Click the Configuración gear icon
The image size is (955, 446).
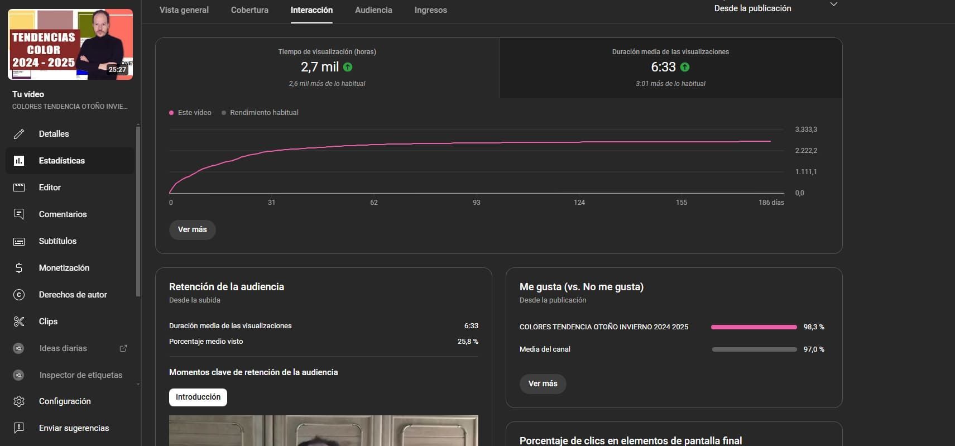pyautogui.click(x=19, y=401)
